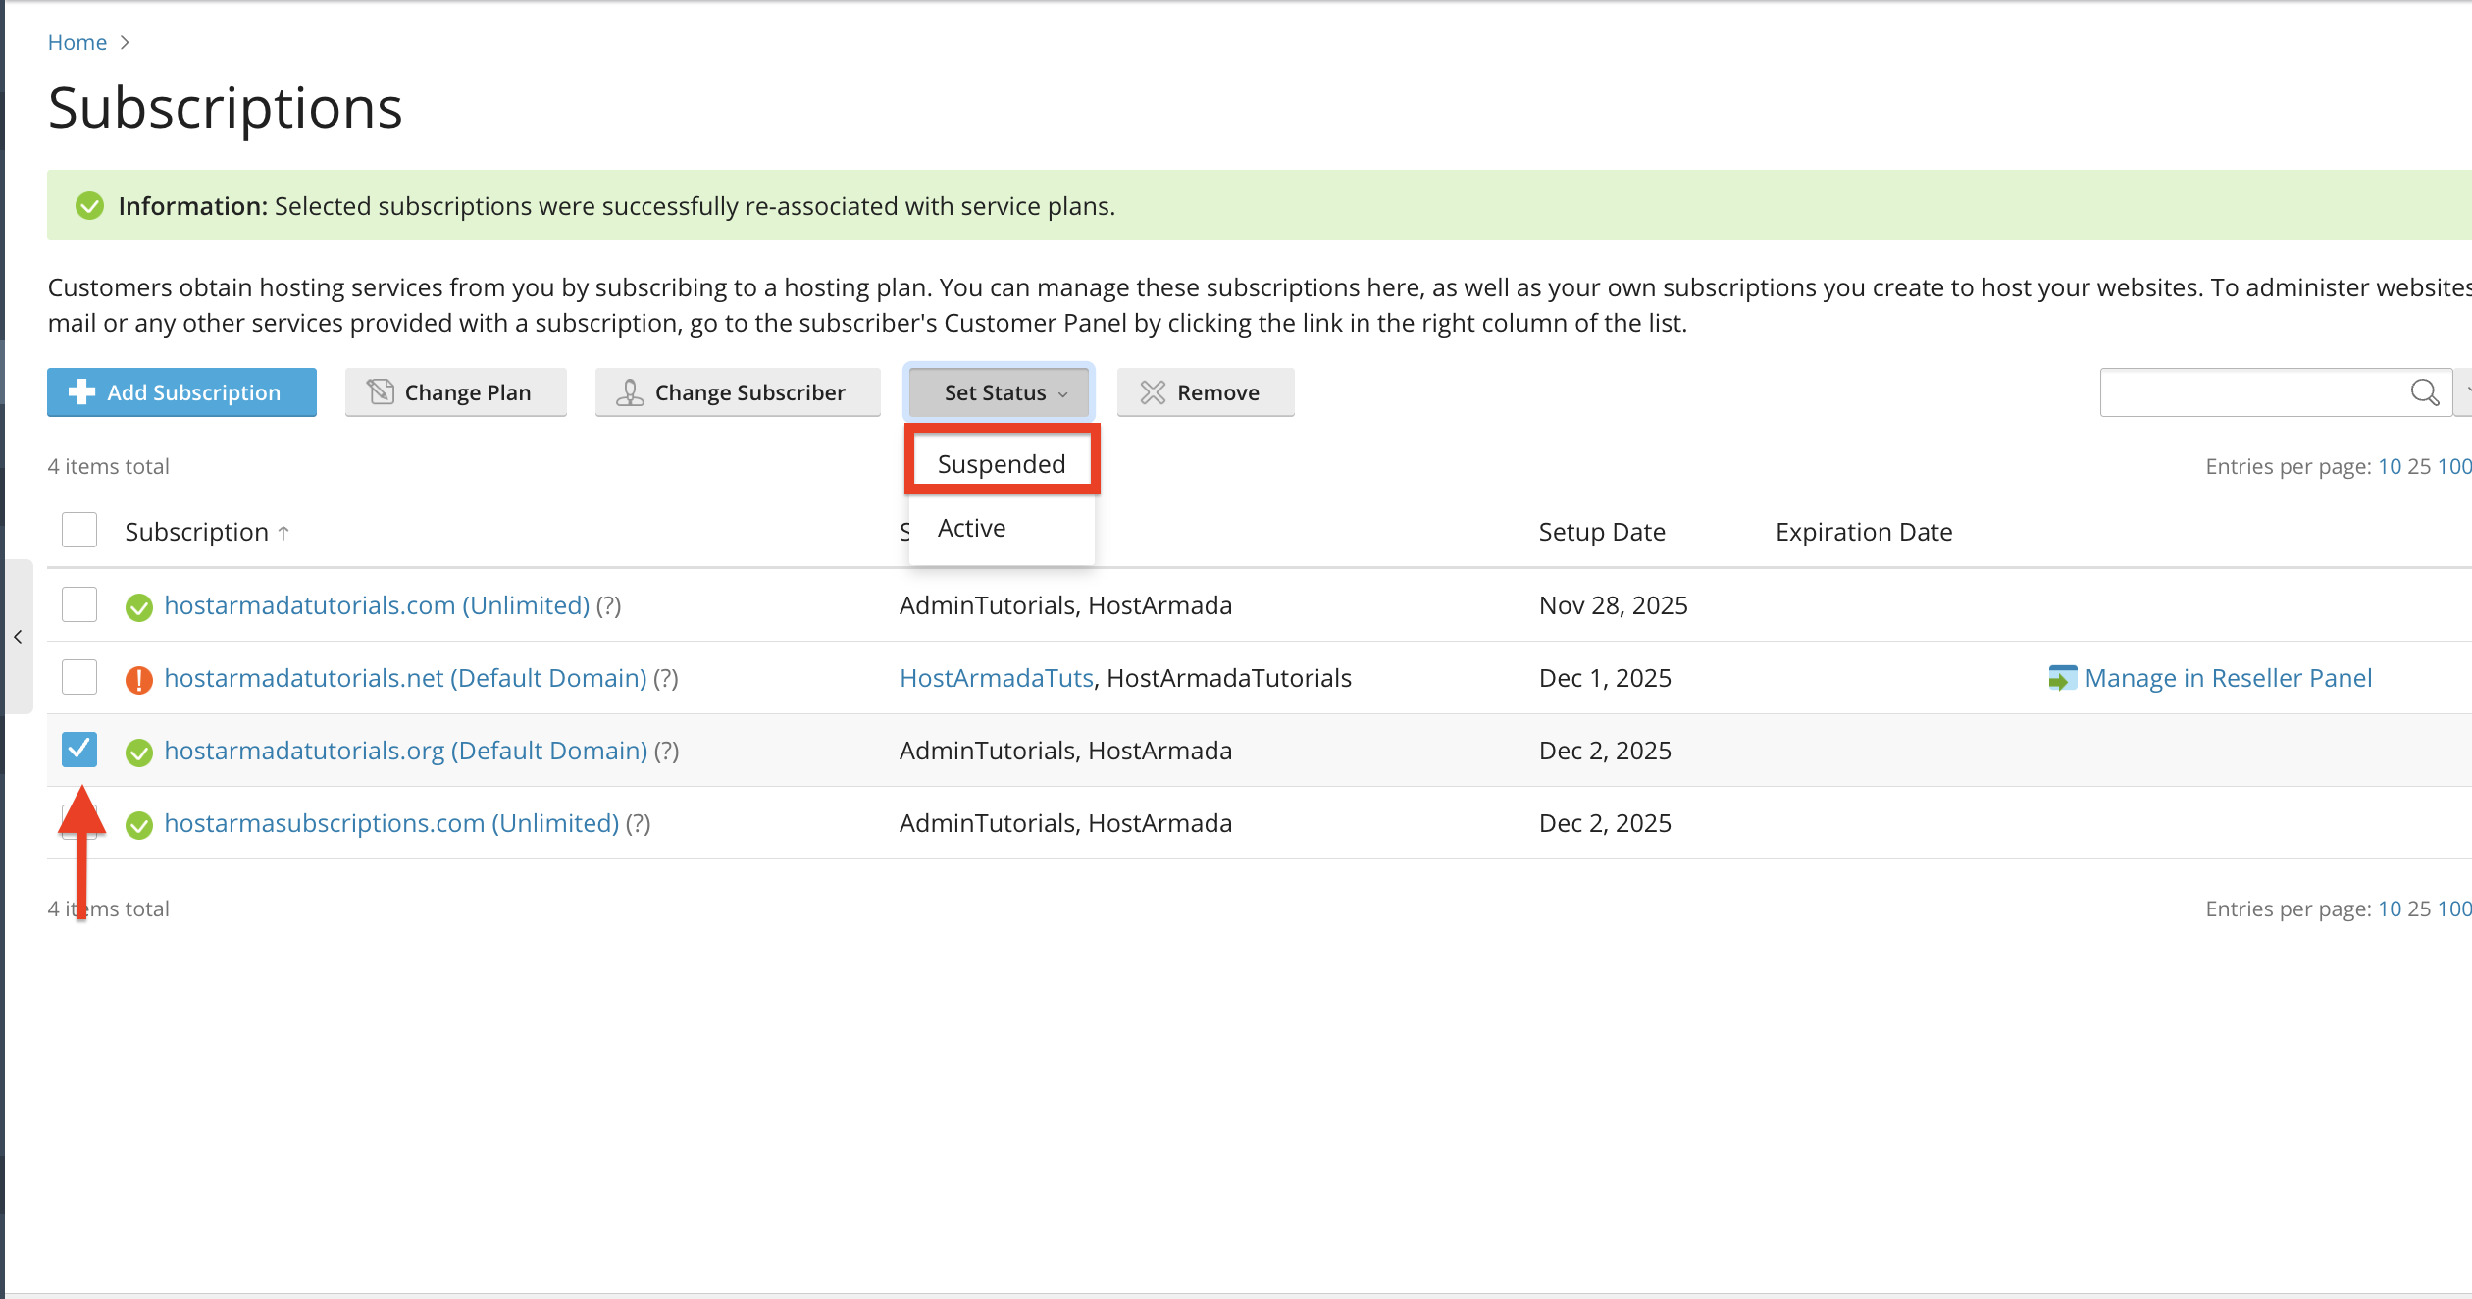Viewport: 2472px width, 1299px height.
Task: Click the Add Subscription button
Action: point(181,392)
